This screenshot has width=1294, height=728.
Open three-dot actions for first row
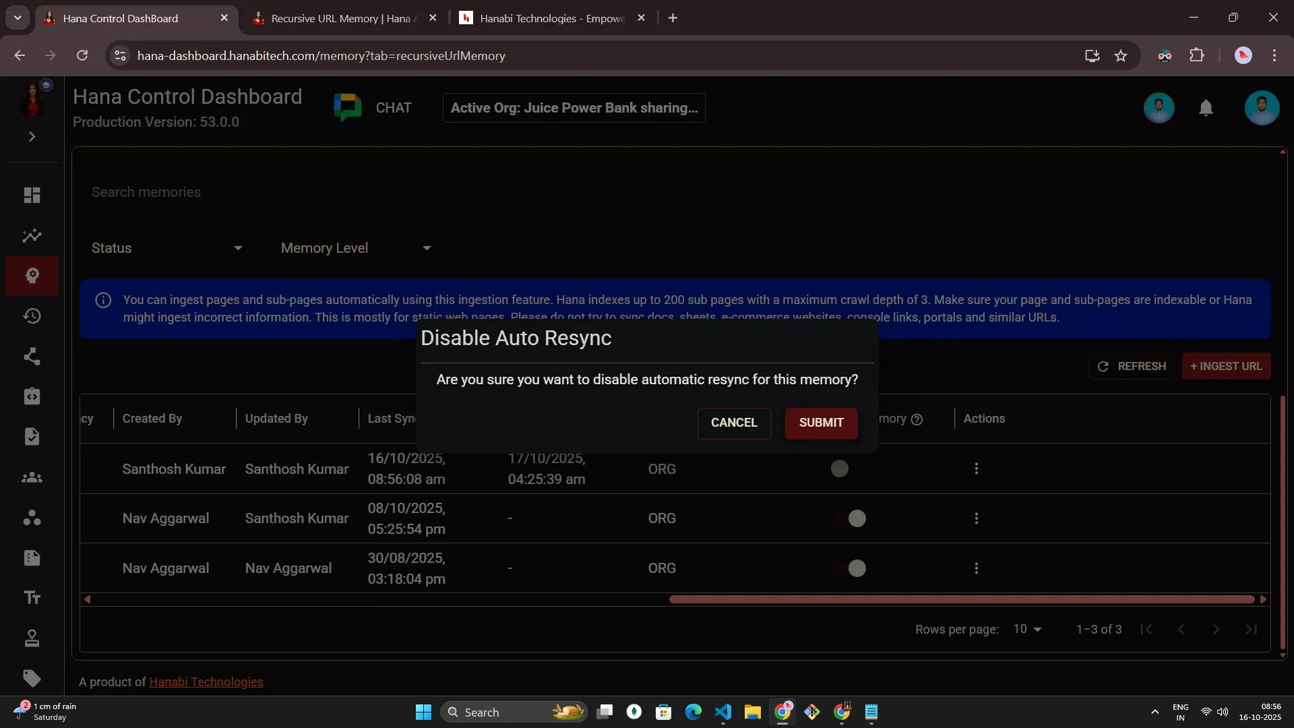(976, 468)
